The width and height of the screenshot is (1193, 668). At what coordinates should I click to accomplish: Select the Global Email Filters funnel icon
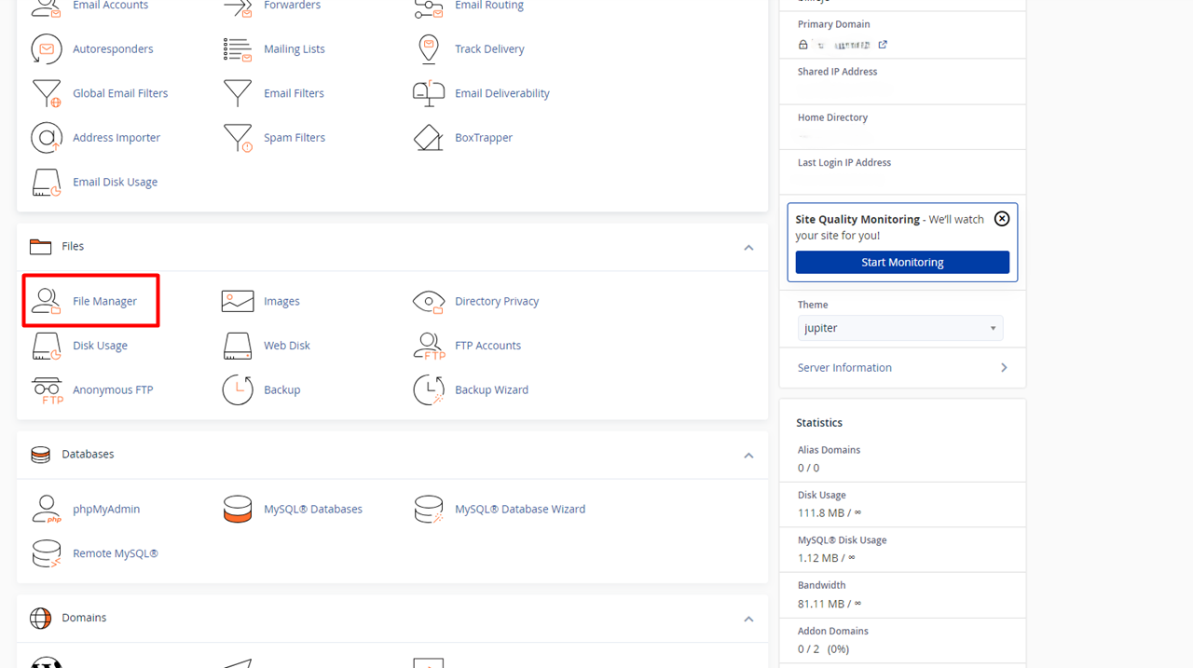pyautogui.click(x=47, y=93)
